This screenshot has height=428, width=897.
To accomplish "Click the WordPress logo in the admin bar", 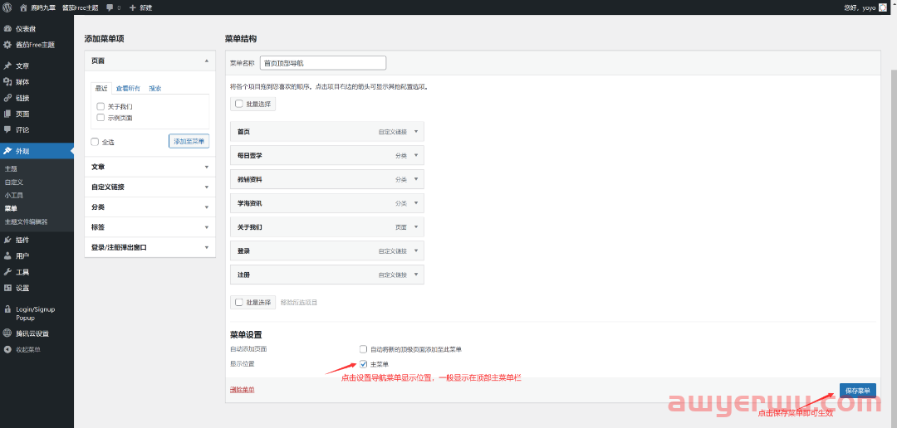I will coord(7,7).
